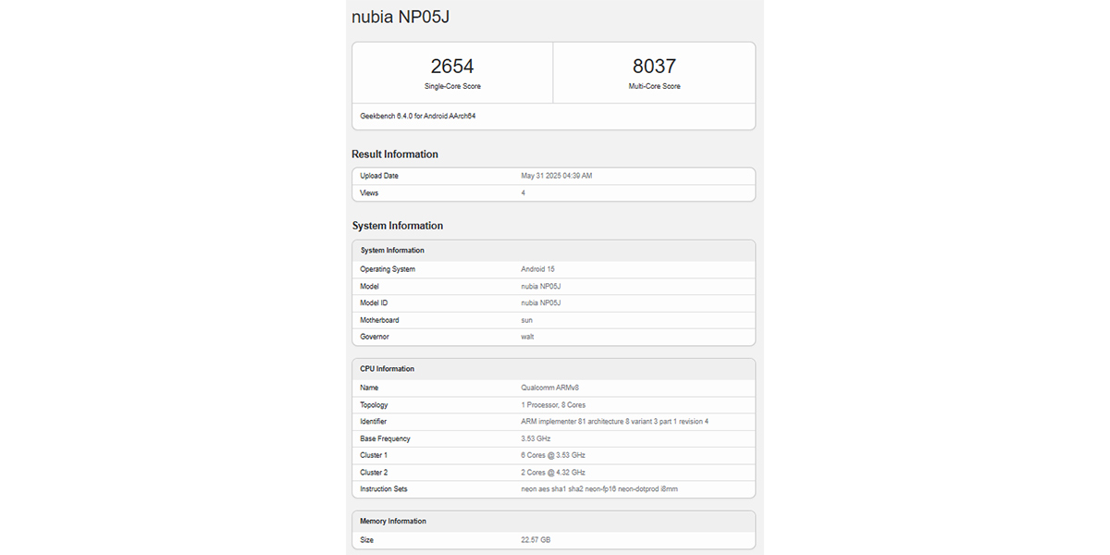1110x555 pixels.
Task: Click the Identifier row label
Action: click(x=374, y=422)
